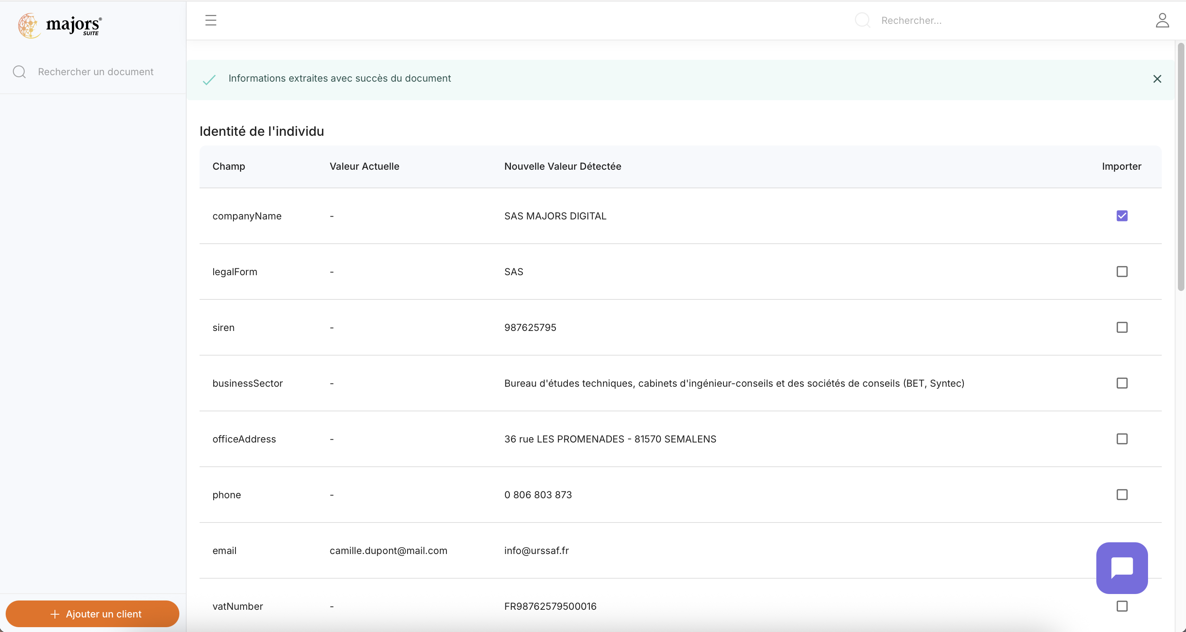Check the legalForm import checkbox
The height and width of the screenshot is (632, 1186).
click(x=1121, y=271)
